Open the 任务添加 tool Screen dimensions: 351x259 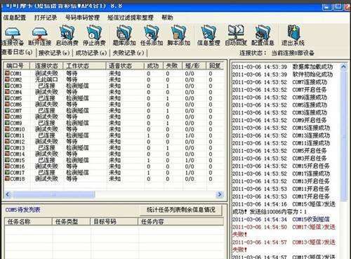152,36
